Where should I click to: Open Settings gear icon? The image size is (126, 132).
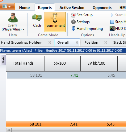(73, 22)
